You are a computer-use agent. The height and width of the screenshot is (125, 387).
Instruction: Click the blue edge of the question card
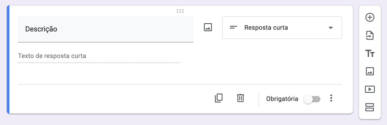coord(8,59)
